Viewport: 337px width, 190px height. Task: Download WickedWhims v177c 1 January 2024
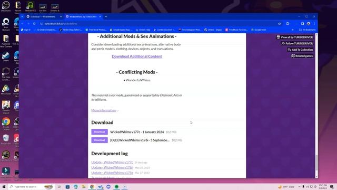[x=100, y=132]
